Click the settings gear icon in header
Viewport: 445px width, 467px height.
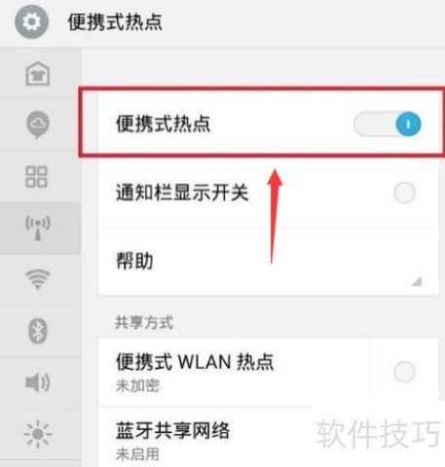(x=31, y=21)
